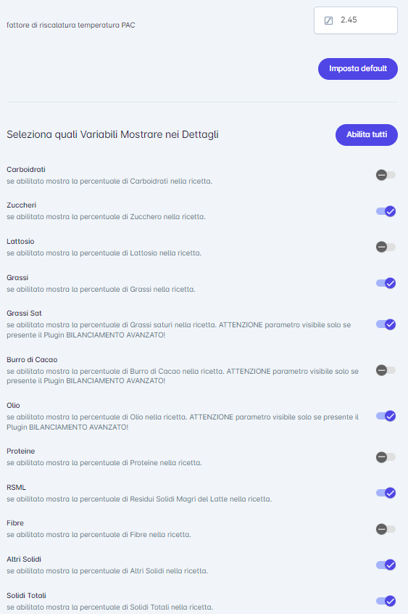
Task: Enable the Burro di Cacao toggle
Action: coord(386,370)
